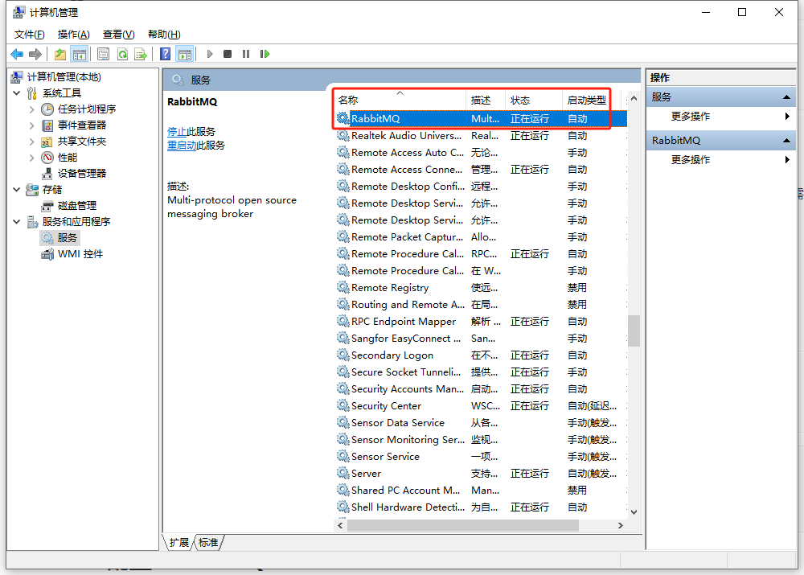Click the services list vertical scrollbar thumb
Screen dimensions: 804x575
click(x=634, y=330)
